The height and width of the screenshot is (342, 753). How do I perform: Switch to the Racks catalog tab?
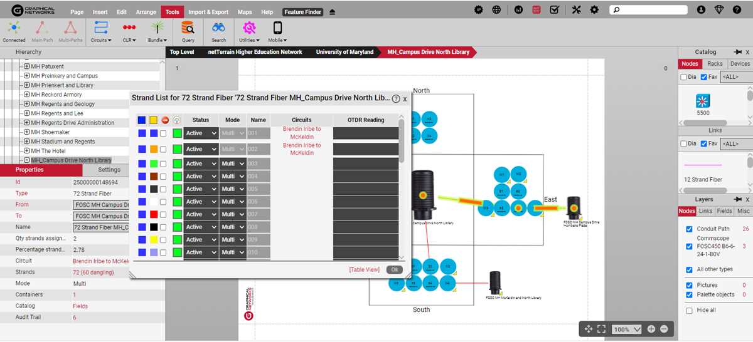[x=715, y=64]
